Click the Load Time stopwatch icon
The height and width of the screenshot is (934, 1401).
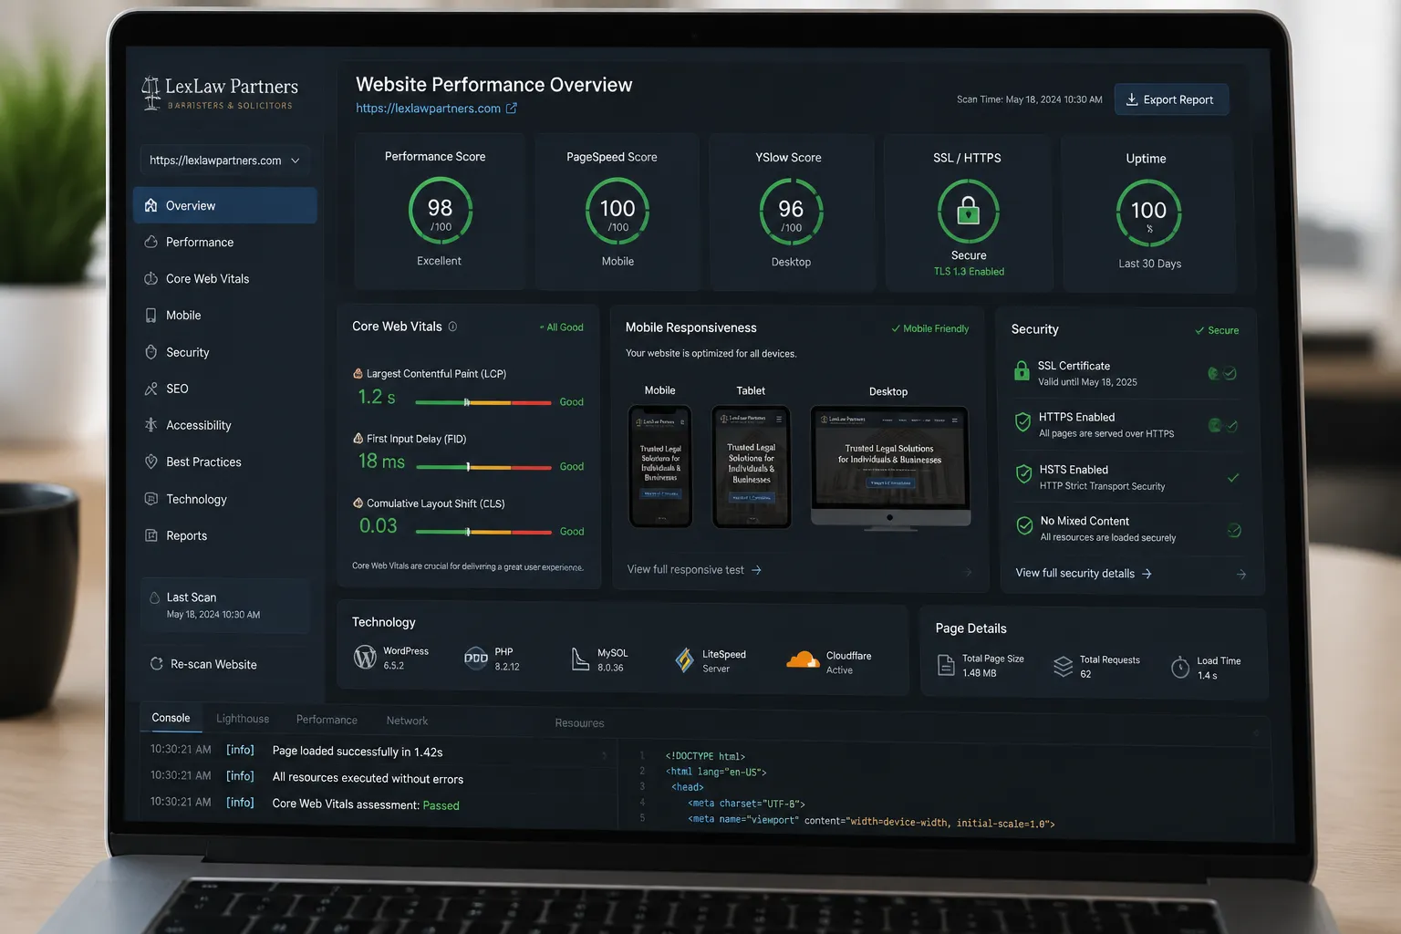1180,668
